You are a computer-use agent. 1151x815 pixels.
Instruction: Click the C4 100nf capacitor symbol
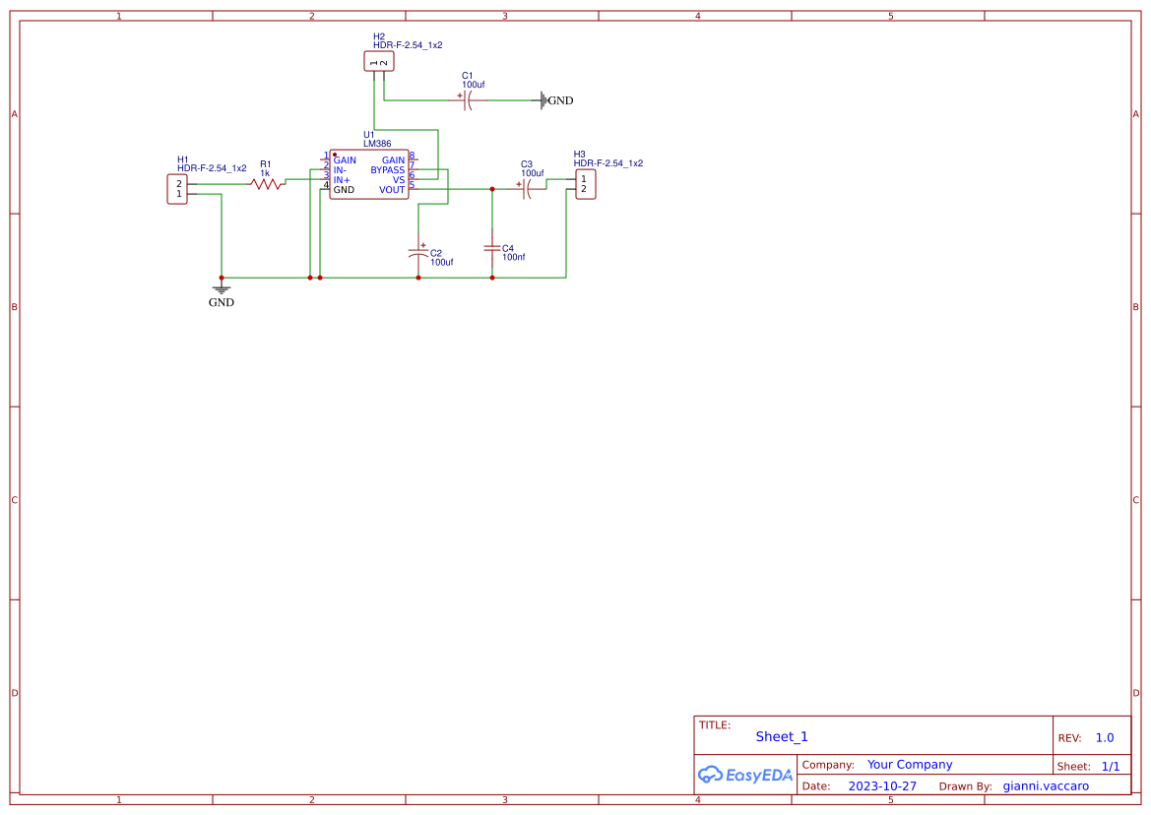point(492,247)
